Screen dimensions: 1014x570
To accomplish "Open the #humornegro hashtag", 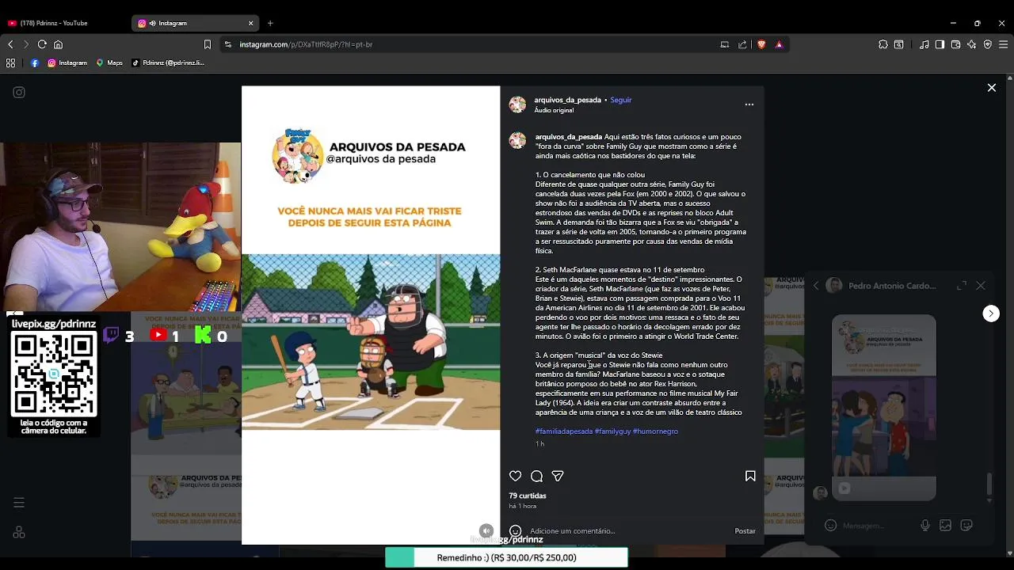I will pyautogui.click(x=655, y=431).
